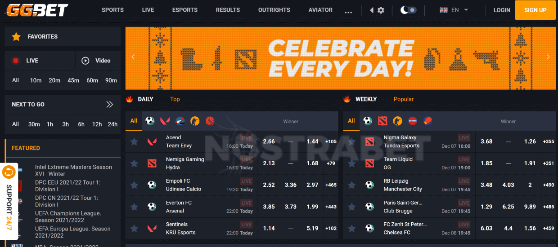The image size is (558, 247).
Task: Select draw odds 3.36 for Empoli match
Action: 291,185
